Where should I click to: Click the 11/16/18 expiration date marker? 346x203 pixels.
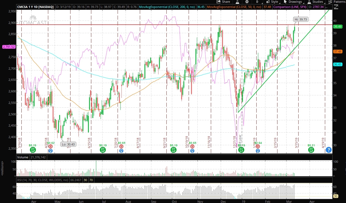click(209, 142)
